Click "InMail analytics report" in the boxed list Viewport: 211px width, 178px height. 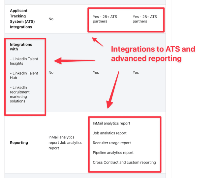[111, 123]
